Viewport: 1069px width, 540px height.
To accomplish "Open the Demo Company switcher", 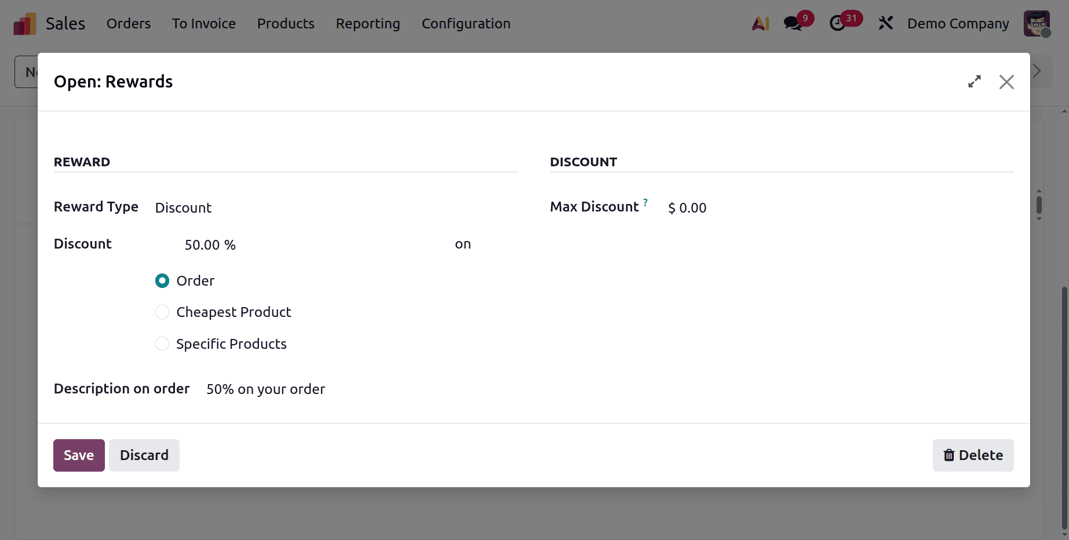I will pyautogui.click(x=957, y=23).
